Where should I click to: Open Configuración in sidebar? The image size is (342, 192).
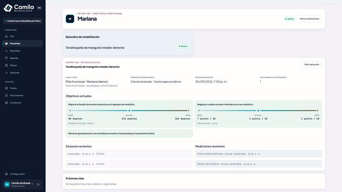click(x=23, y=174)
